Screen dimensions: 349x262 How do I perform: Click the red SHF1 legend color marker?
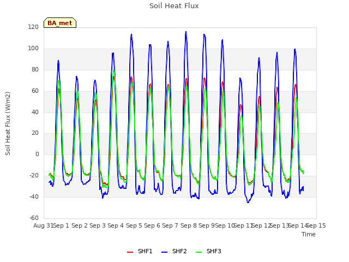click(x=130, y=252)
